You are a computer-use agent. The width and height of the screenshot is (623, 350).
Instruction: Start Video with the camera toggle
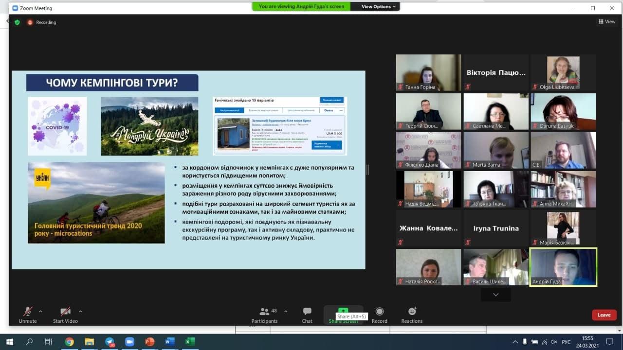point(65,312)
